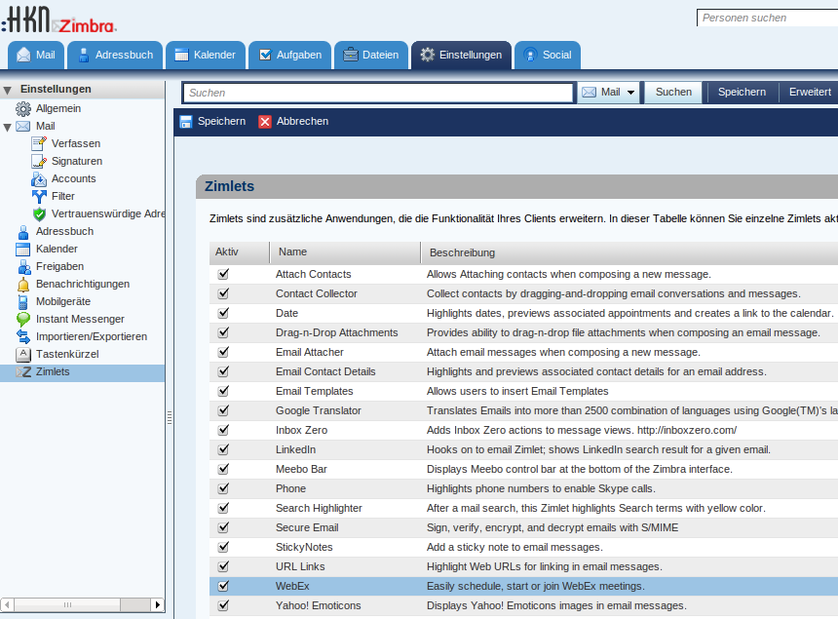Collapse the Mail tree node in sidebar

click(8, 127)
